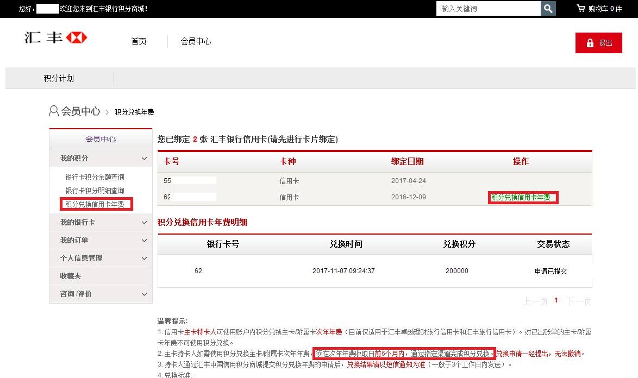This screenshot has height=378, width=638.
Task: Click the 会员中心 breadcrumb title
Action: [x=80, y=111]
